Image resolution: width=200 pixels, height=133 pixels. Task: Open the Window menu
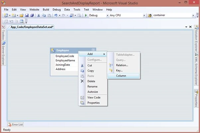(97, 10)
